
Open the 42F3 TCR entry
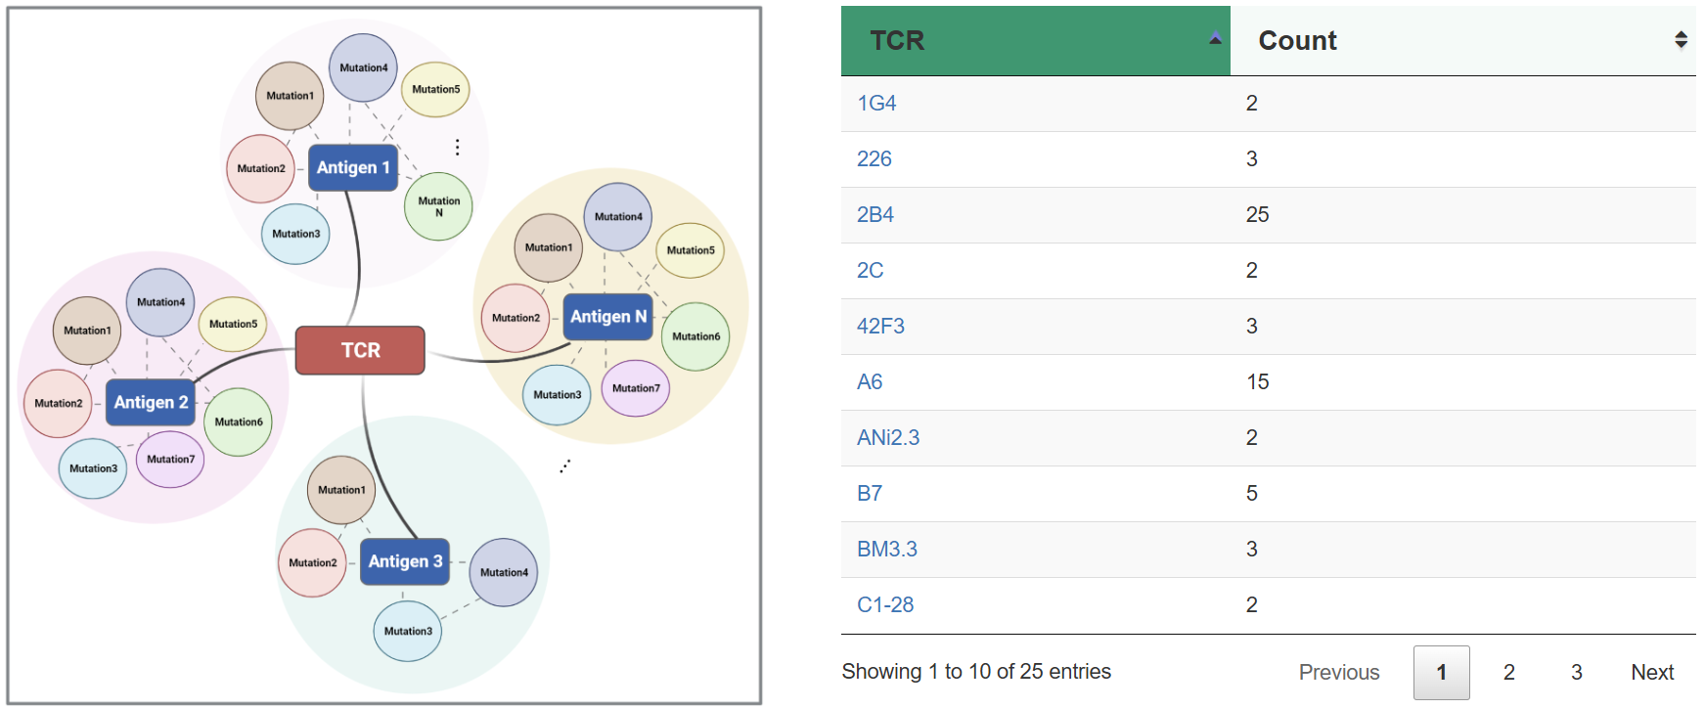click(x=880, y=327)
